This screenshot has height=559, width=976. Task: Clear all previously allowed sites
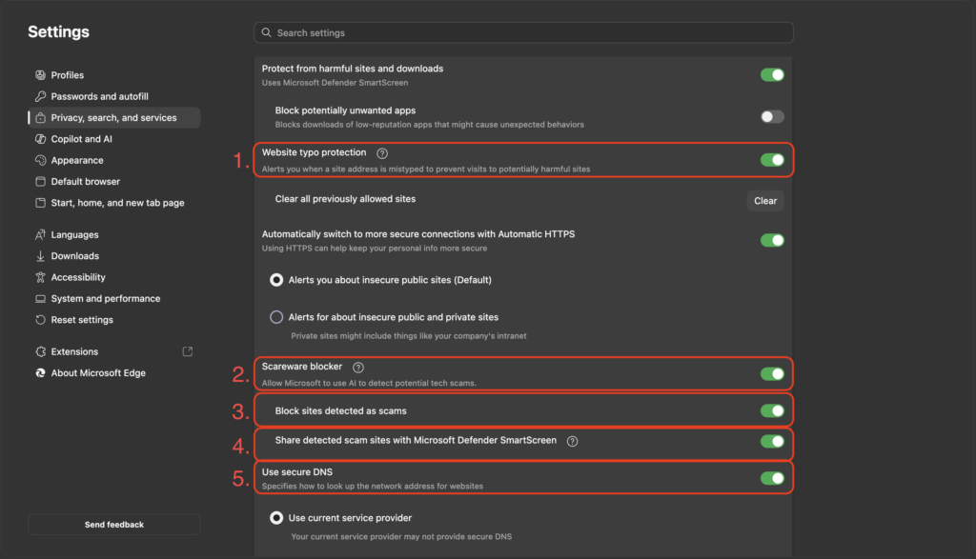765,201
